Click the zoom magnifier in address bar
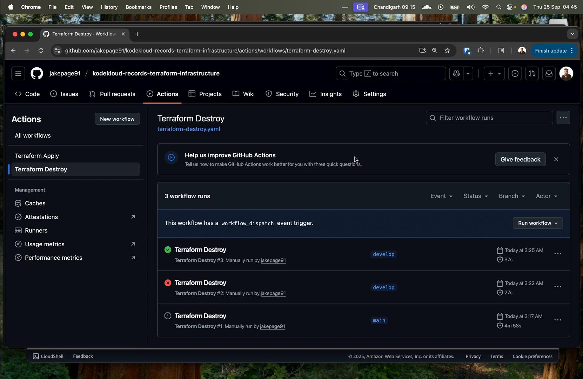Screen dimensions: 583x379 (x=435, y=51)
